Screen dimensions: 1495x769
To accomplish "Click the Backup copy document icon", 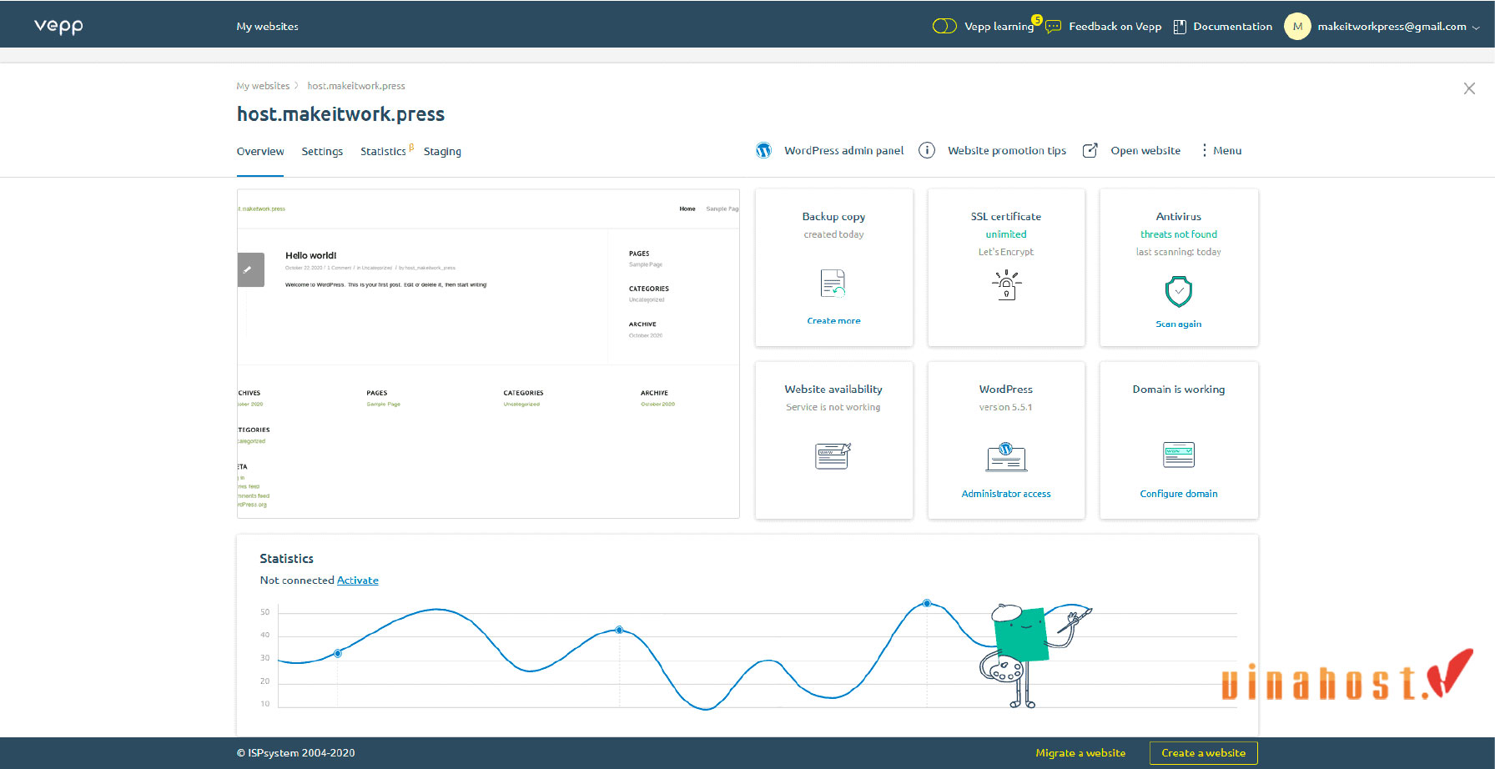I will [x=833, y=284].
